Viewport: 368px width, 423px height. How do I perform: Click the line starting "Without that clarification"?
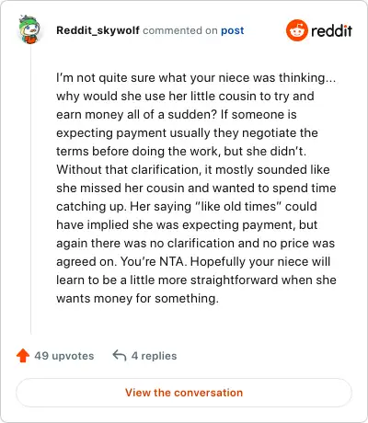193,170
